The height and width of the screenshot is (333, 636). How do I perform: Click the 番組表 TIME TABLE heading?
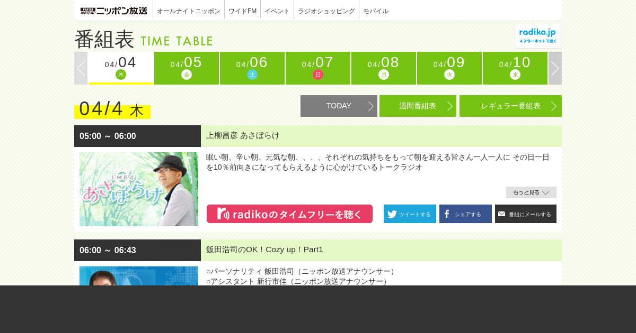tap(144, 40)
